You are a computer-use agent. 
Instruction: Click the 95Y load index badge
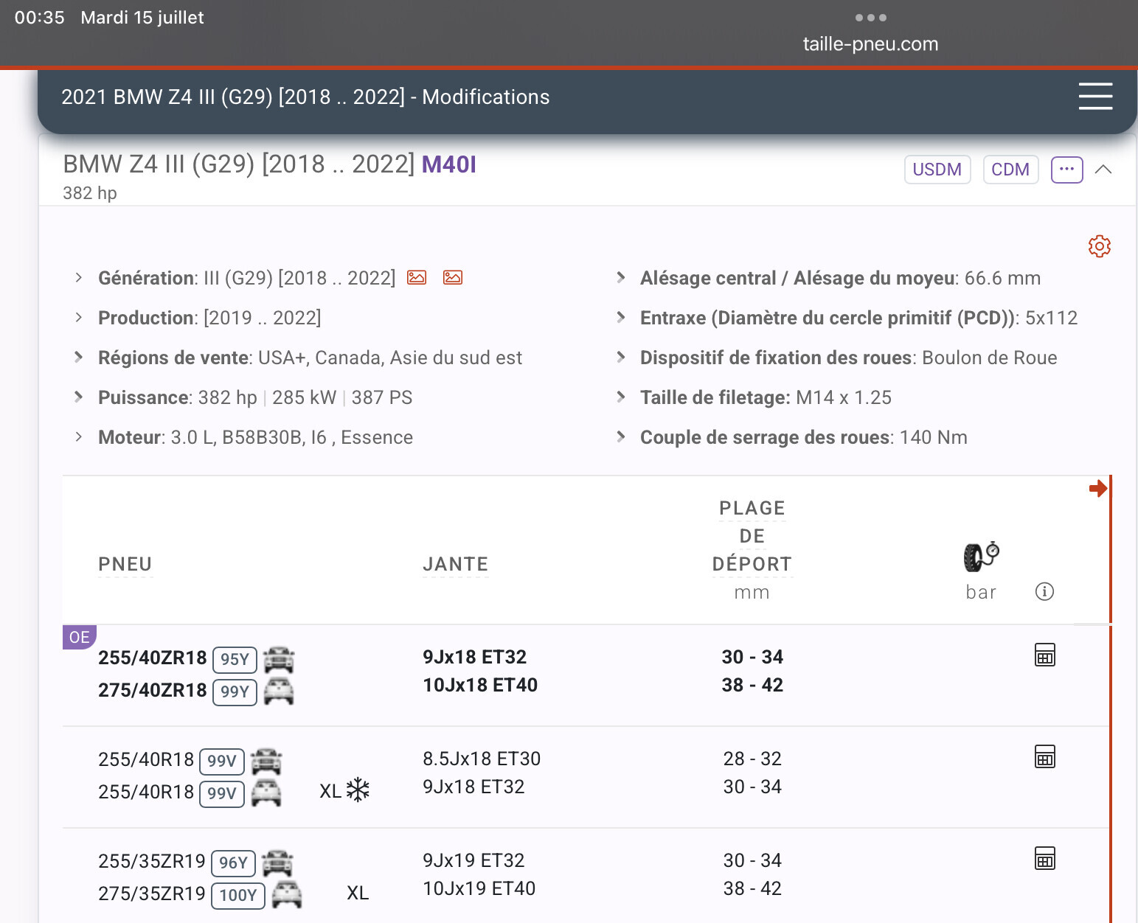(x=235, y=659)
